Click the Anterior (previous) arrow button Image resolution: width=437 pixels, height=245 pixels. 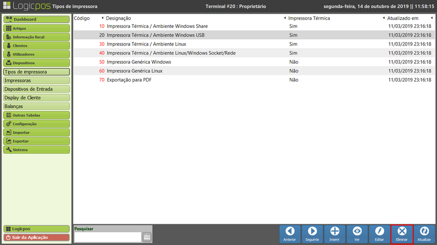pos(290,234)
